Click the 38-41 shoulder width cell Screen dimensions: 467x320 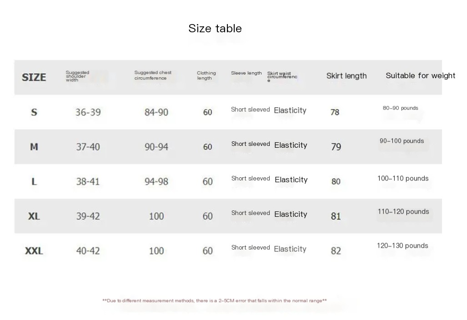pyautogui.click(x=88, y=181)
